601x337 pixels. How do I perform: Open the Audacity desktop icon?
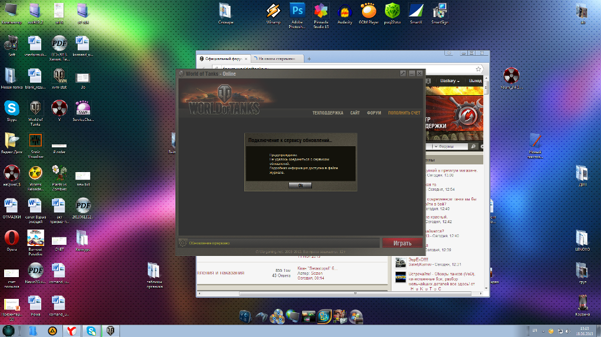pyautogui.click(x=345, y=12)
